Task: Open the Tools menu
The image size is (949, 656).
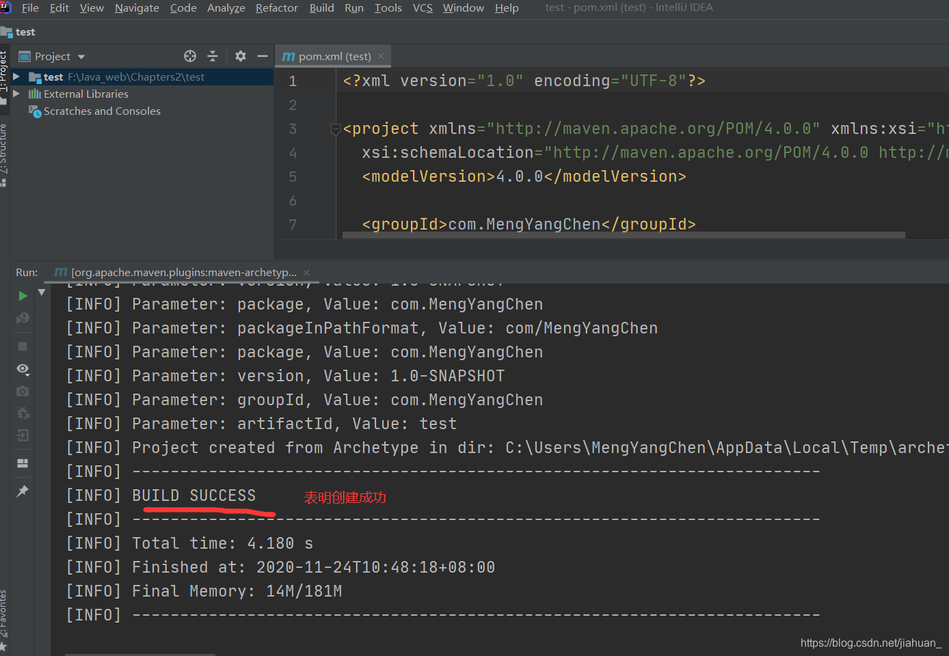Action: (388, 8)
